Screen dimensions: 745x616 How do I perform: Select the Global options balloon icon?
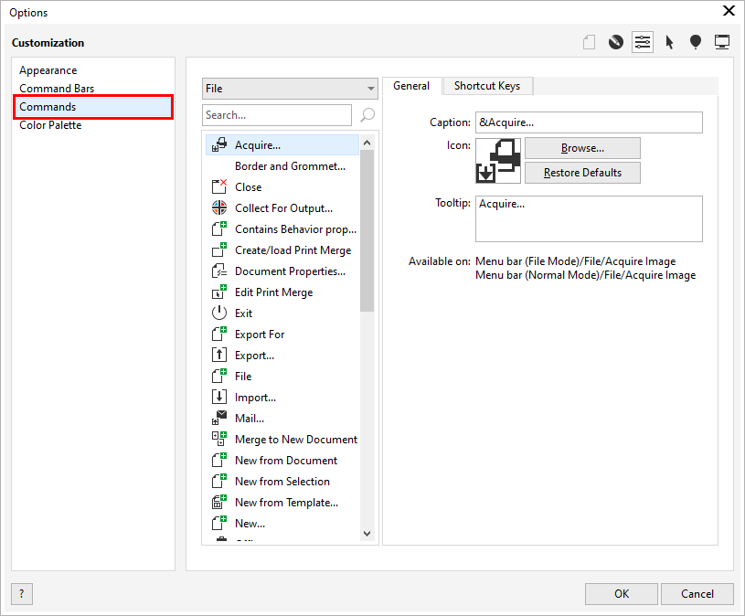coord(696,42)
